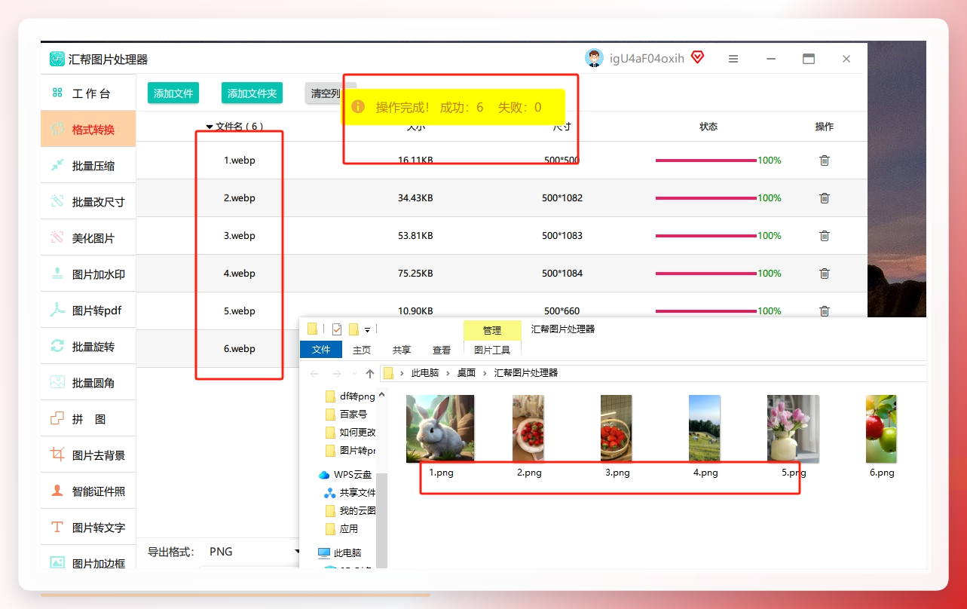Open 批量旋转 batch rotate tool
This screenshot has width=967, height=609.
[88, 347]
